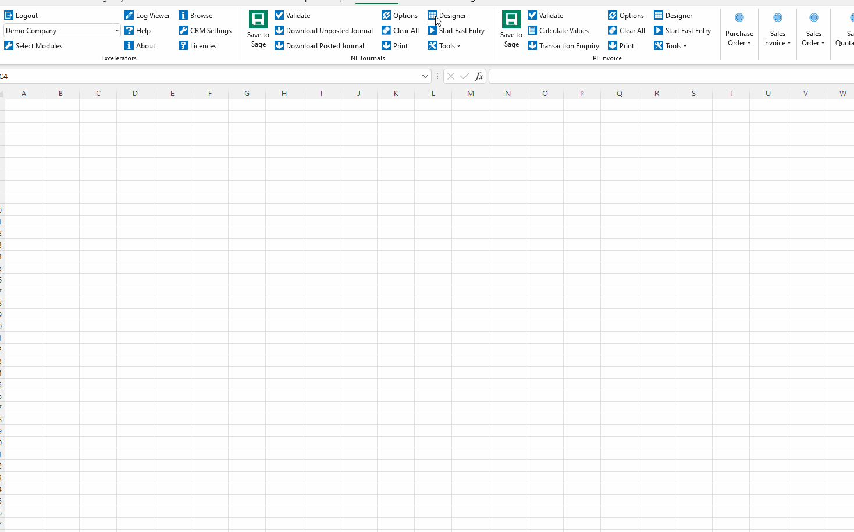
Task: Save NL Journals to Sage
Action: [258, 29]
